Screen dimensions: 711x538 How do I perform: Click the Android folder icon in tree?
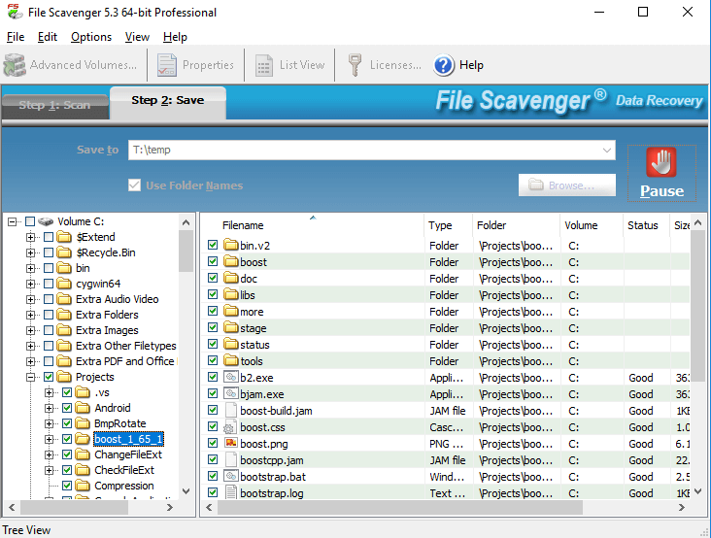[83, 408]
